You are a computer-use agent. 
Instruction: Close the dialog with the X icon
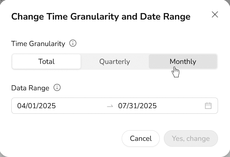click(x=215, y=14)
